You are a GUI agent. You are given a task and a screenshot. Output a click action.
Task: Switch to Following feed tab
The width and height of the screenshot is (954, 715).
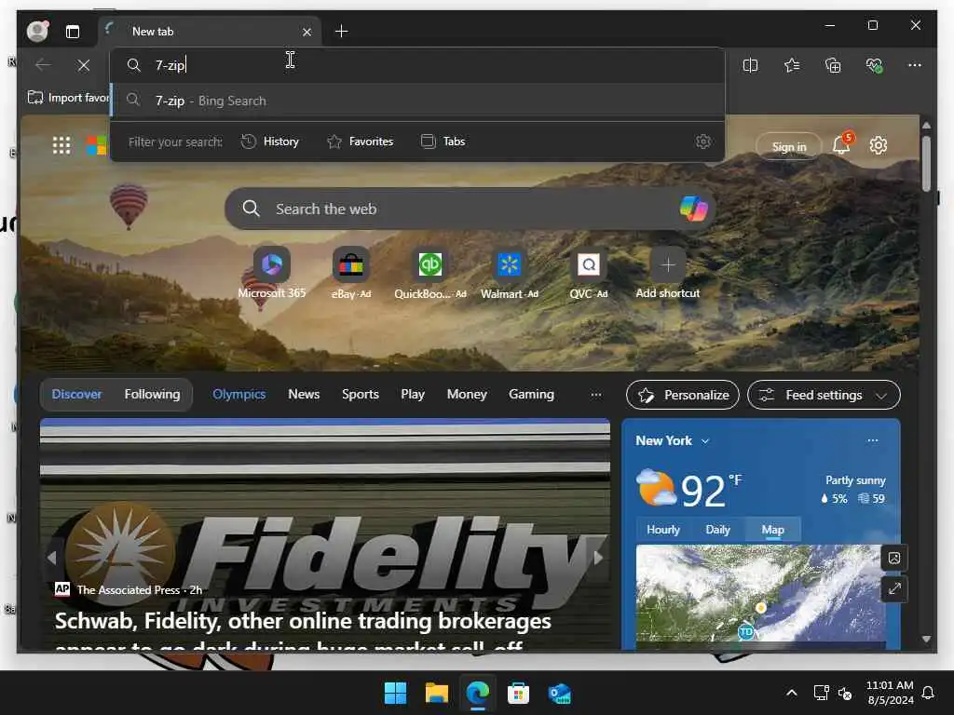point(152,395)
